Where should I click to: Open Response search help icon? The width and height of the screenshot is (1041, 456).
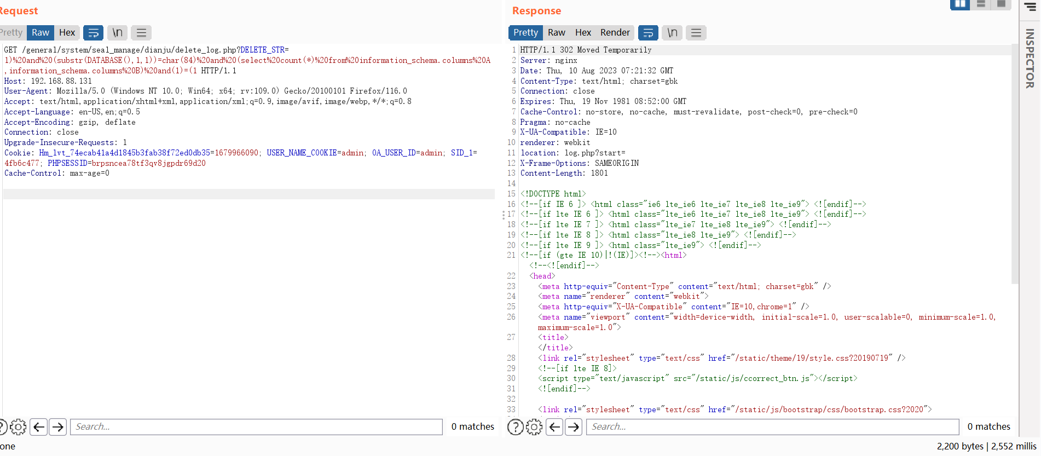click(516, 427)
